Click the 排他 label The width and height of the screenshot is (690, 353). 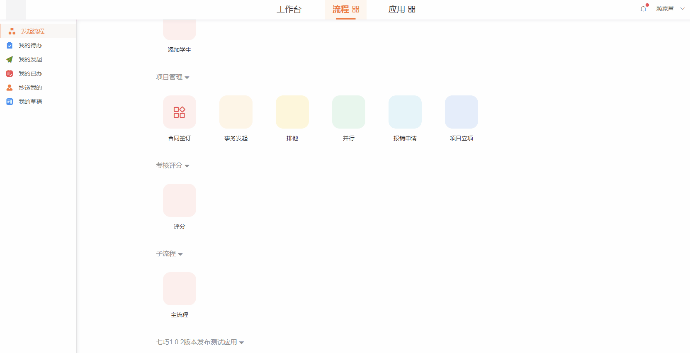point(292,138)
